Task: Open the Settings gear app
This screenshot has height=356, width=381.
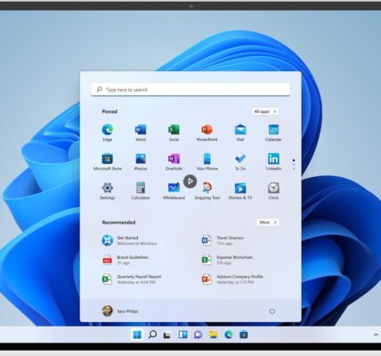Action: [108, 190]
